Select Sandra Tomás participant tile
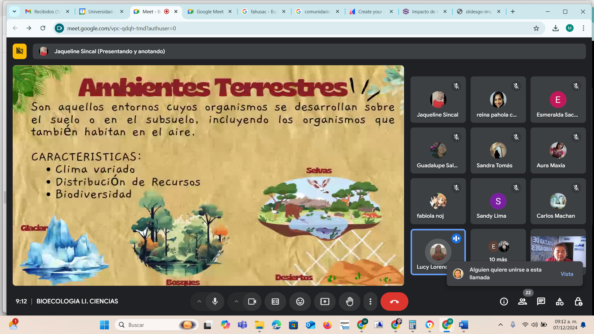 (498, 150)
